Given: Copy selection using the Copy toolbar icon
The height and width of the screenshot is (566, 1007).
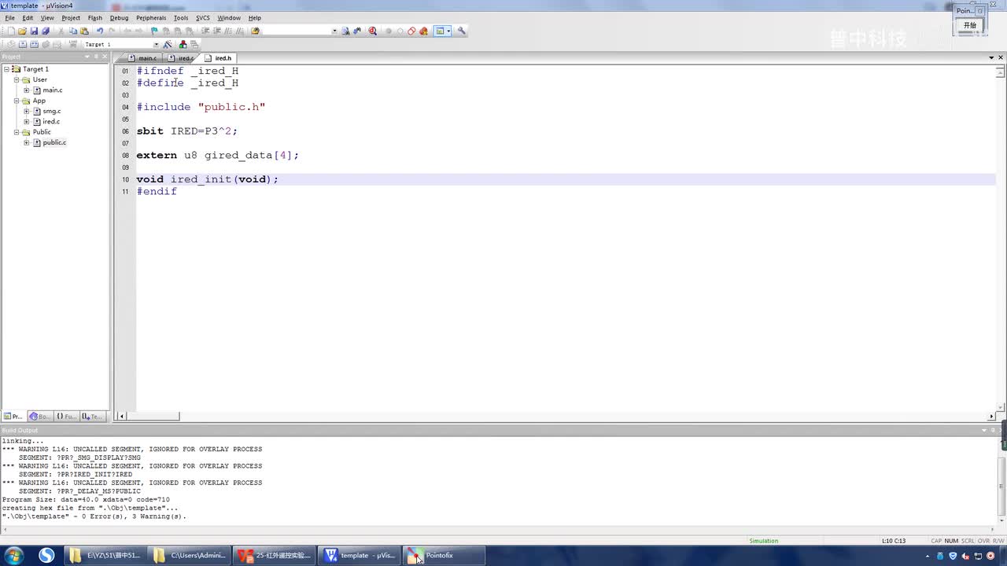Looking at the screenshot, I should click(73, 31).
